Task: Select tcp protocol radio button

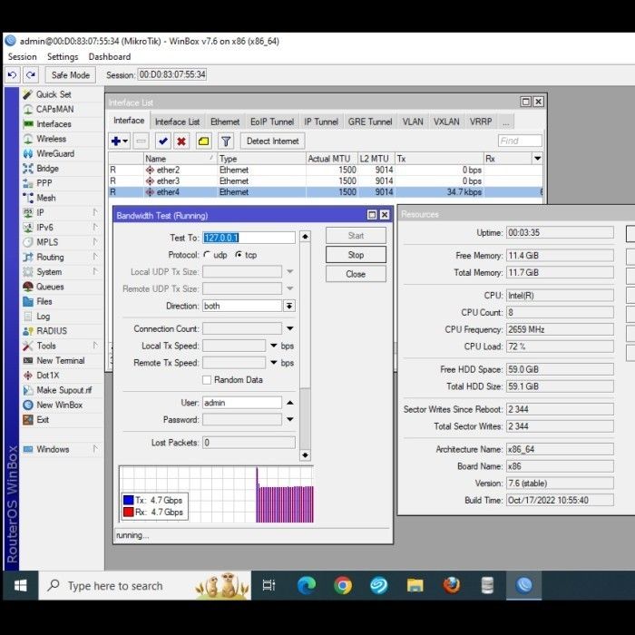Action: pos(239,255)
